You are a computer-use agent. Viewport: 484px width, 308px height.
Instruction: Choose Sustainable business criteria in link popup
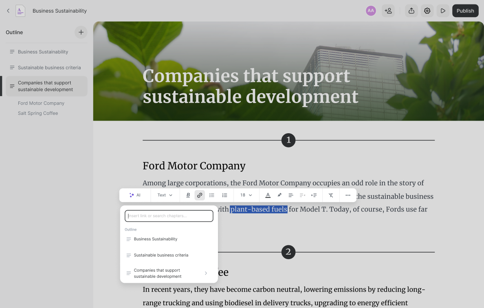(x=161, y=255)
